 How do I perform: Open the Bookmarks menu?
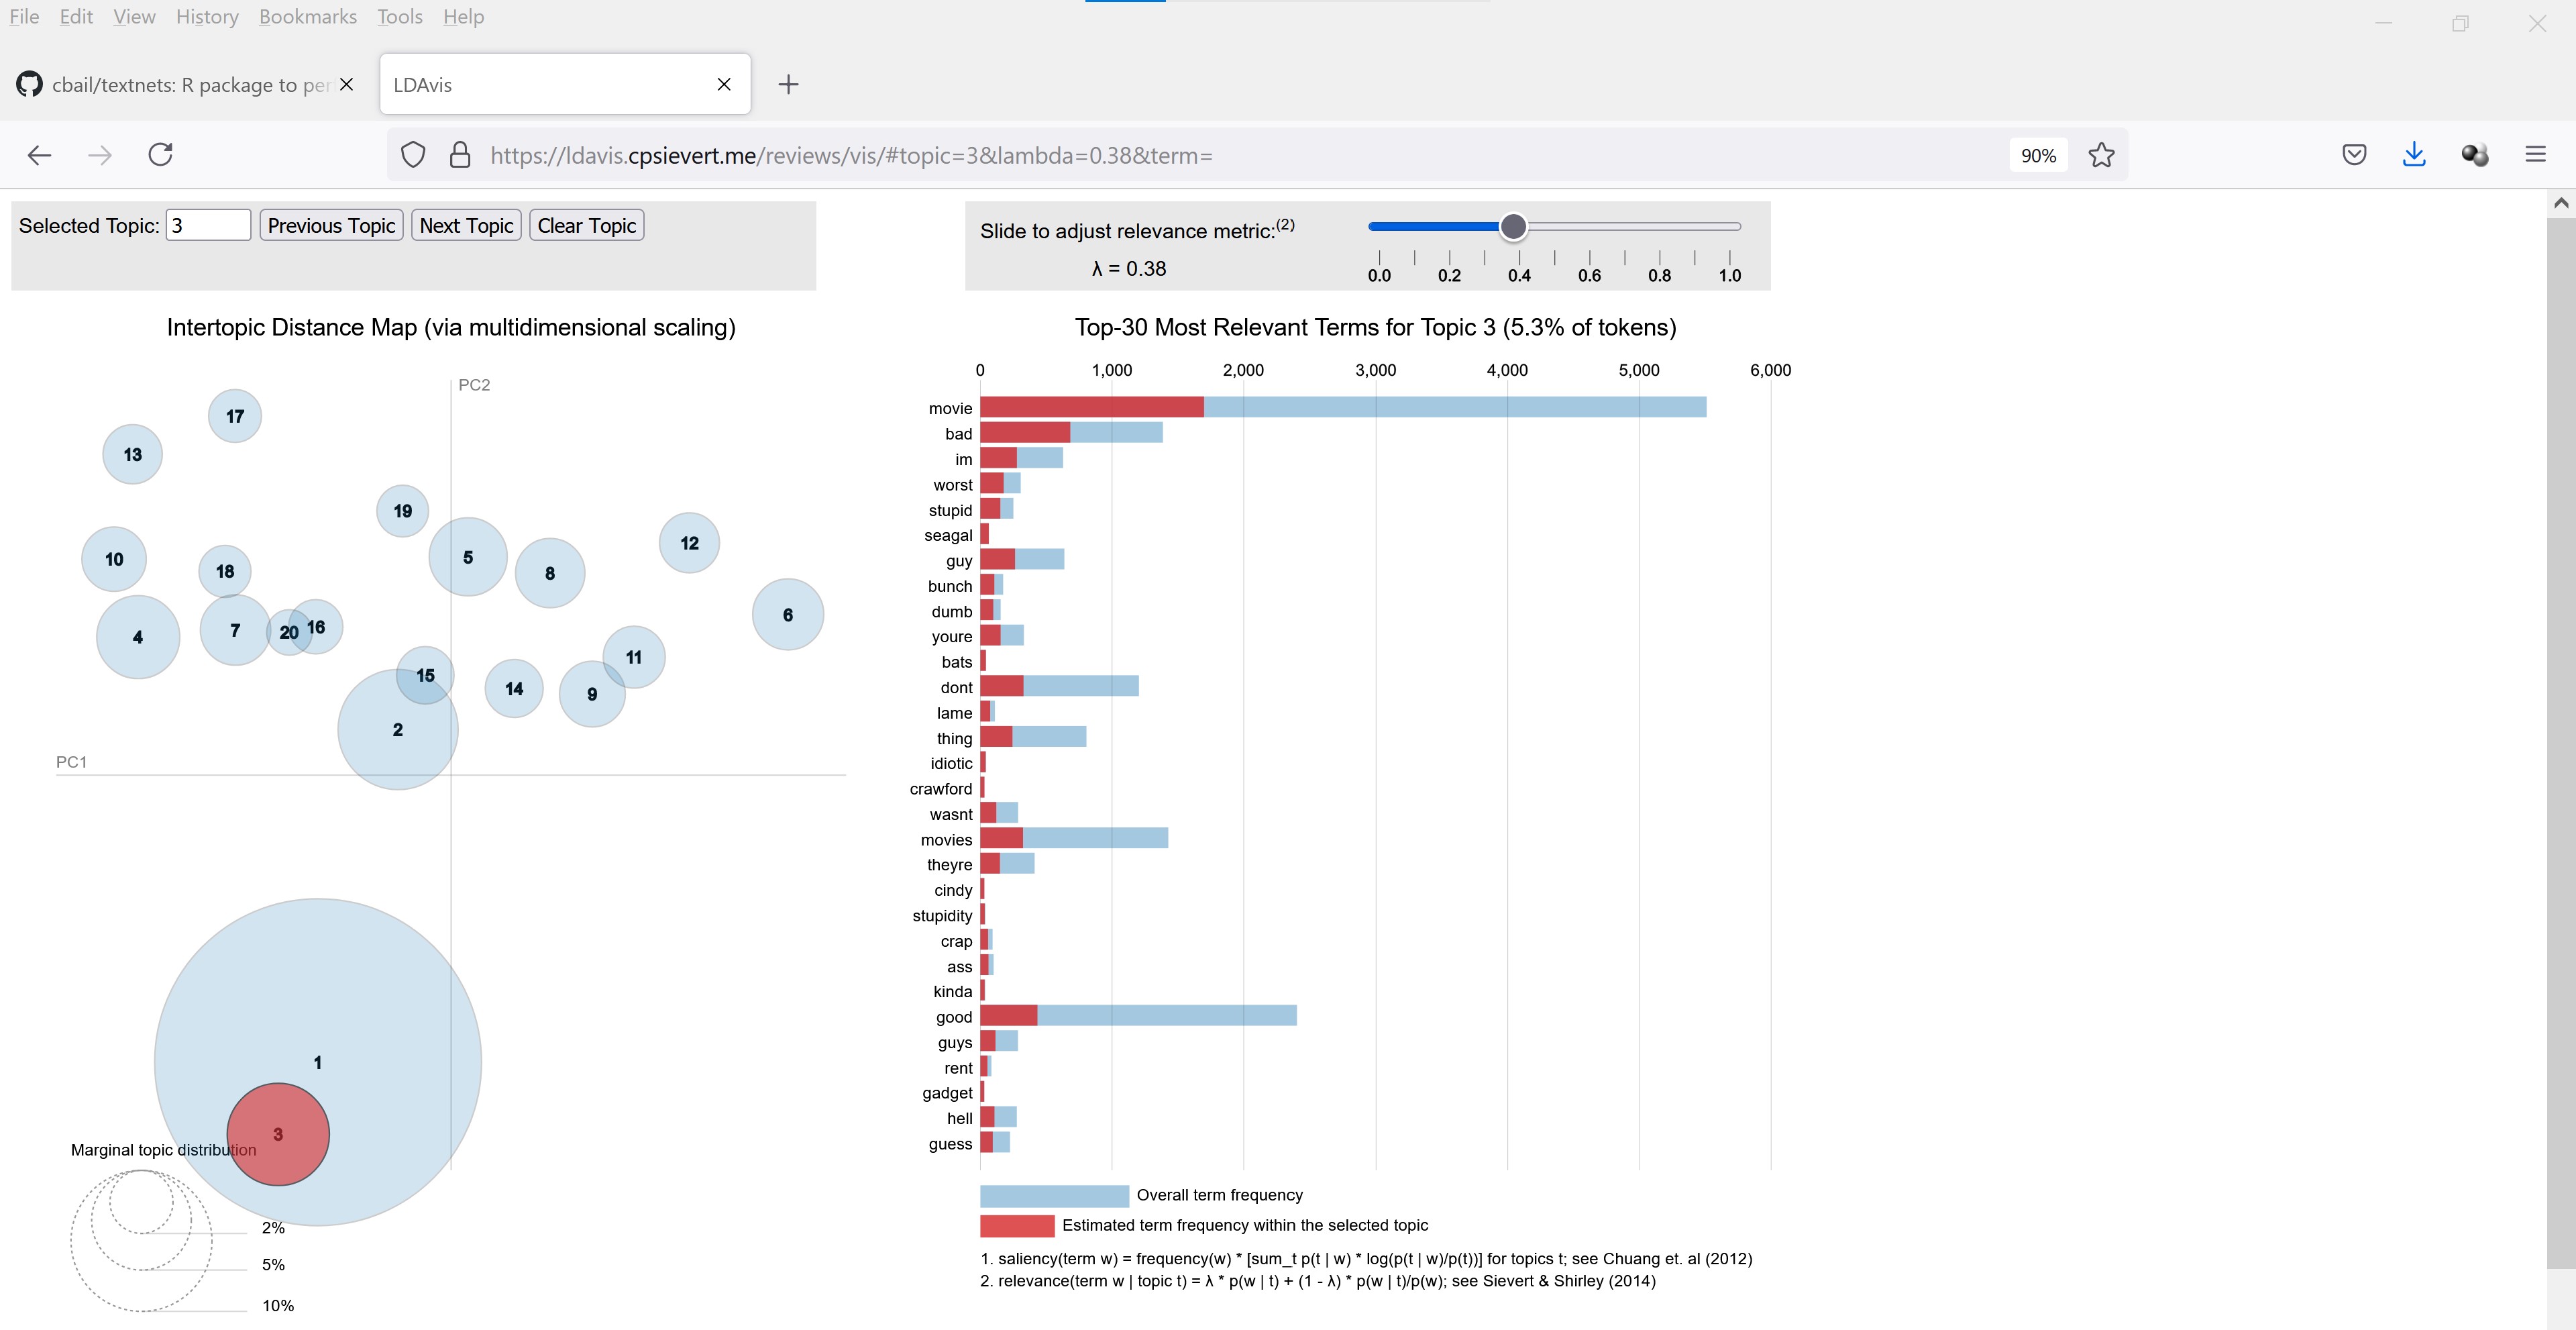coord(307,17)
